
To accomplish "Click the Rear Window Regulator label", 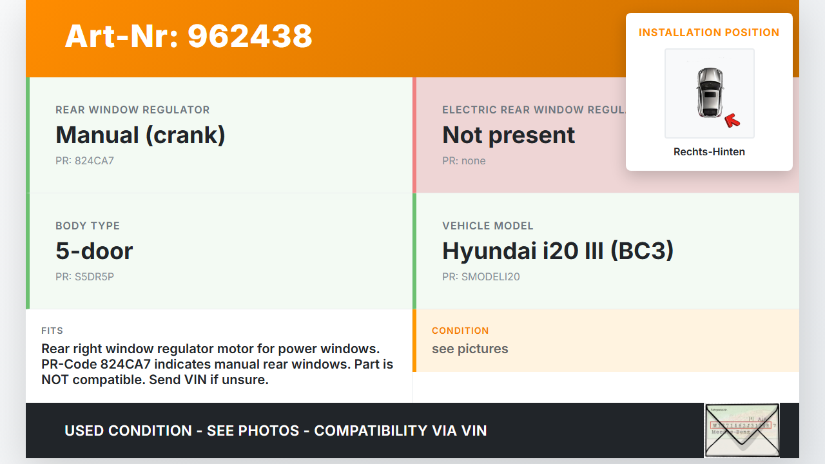I will 133,110.
